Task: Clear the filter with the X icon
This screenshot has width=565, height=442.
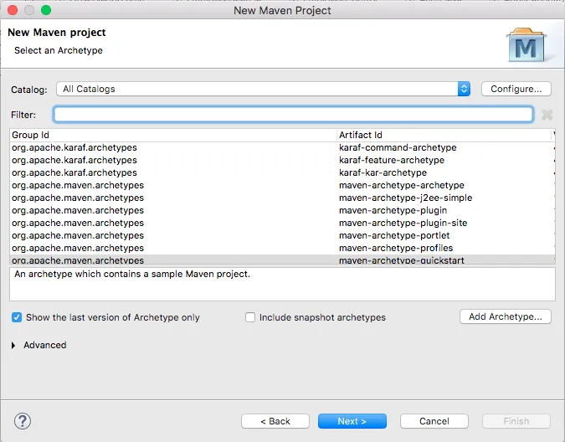Action: (x=547, y=115)
